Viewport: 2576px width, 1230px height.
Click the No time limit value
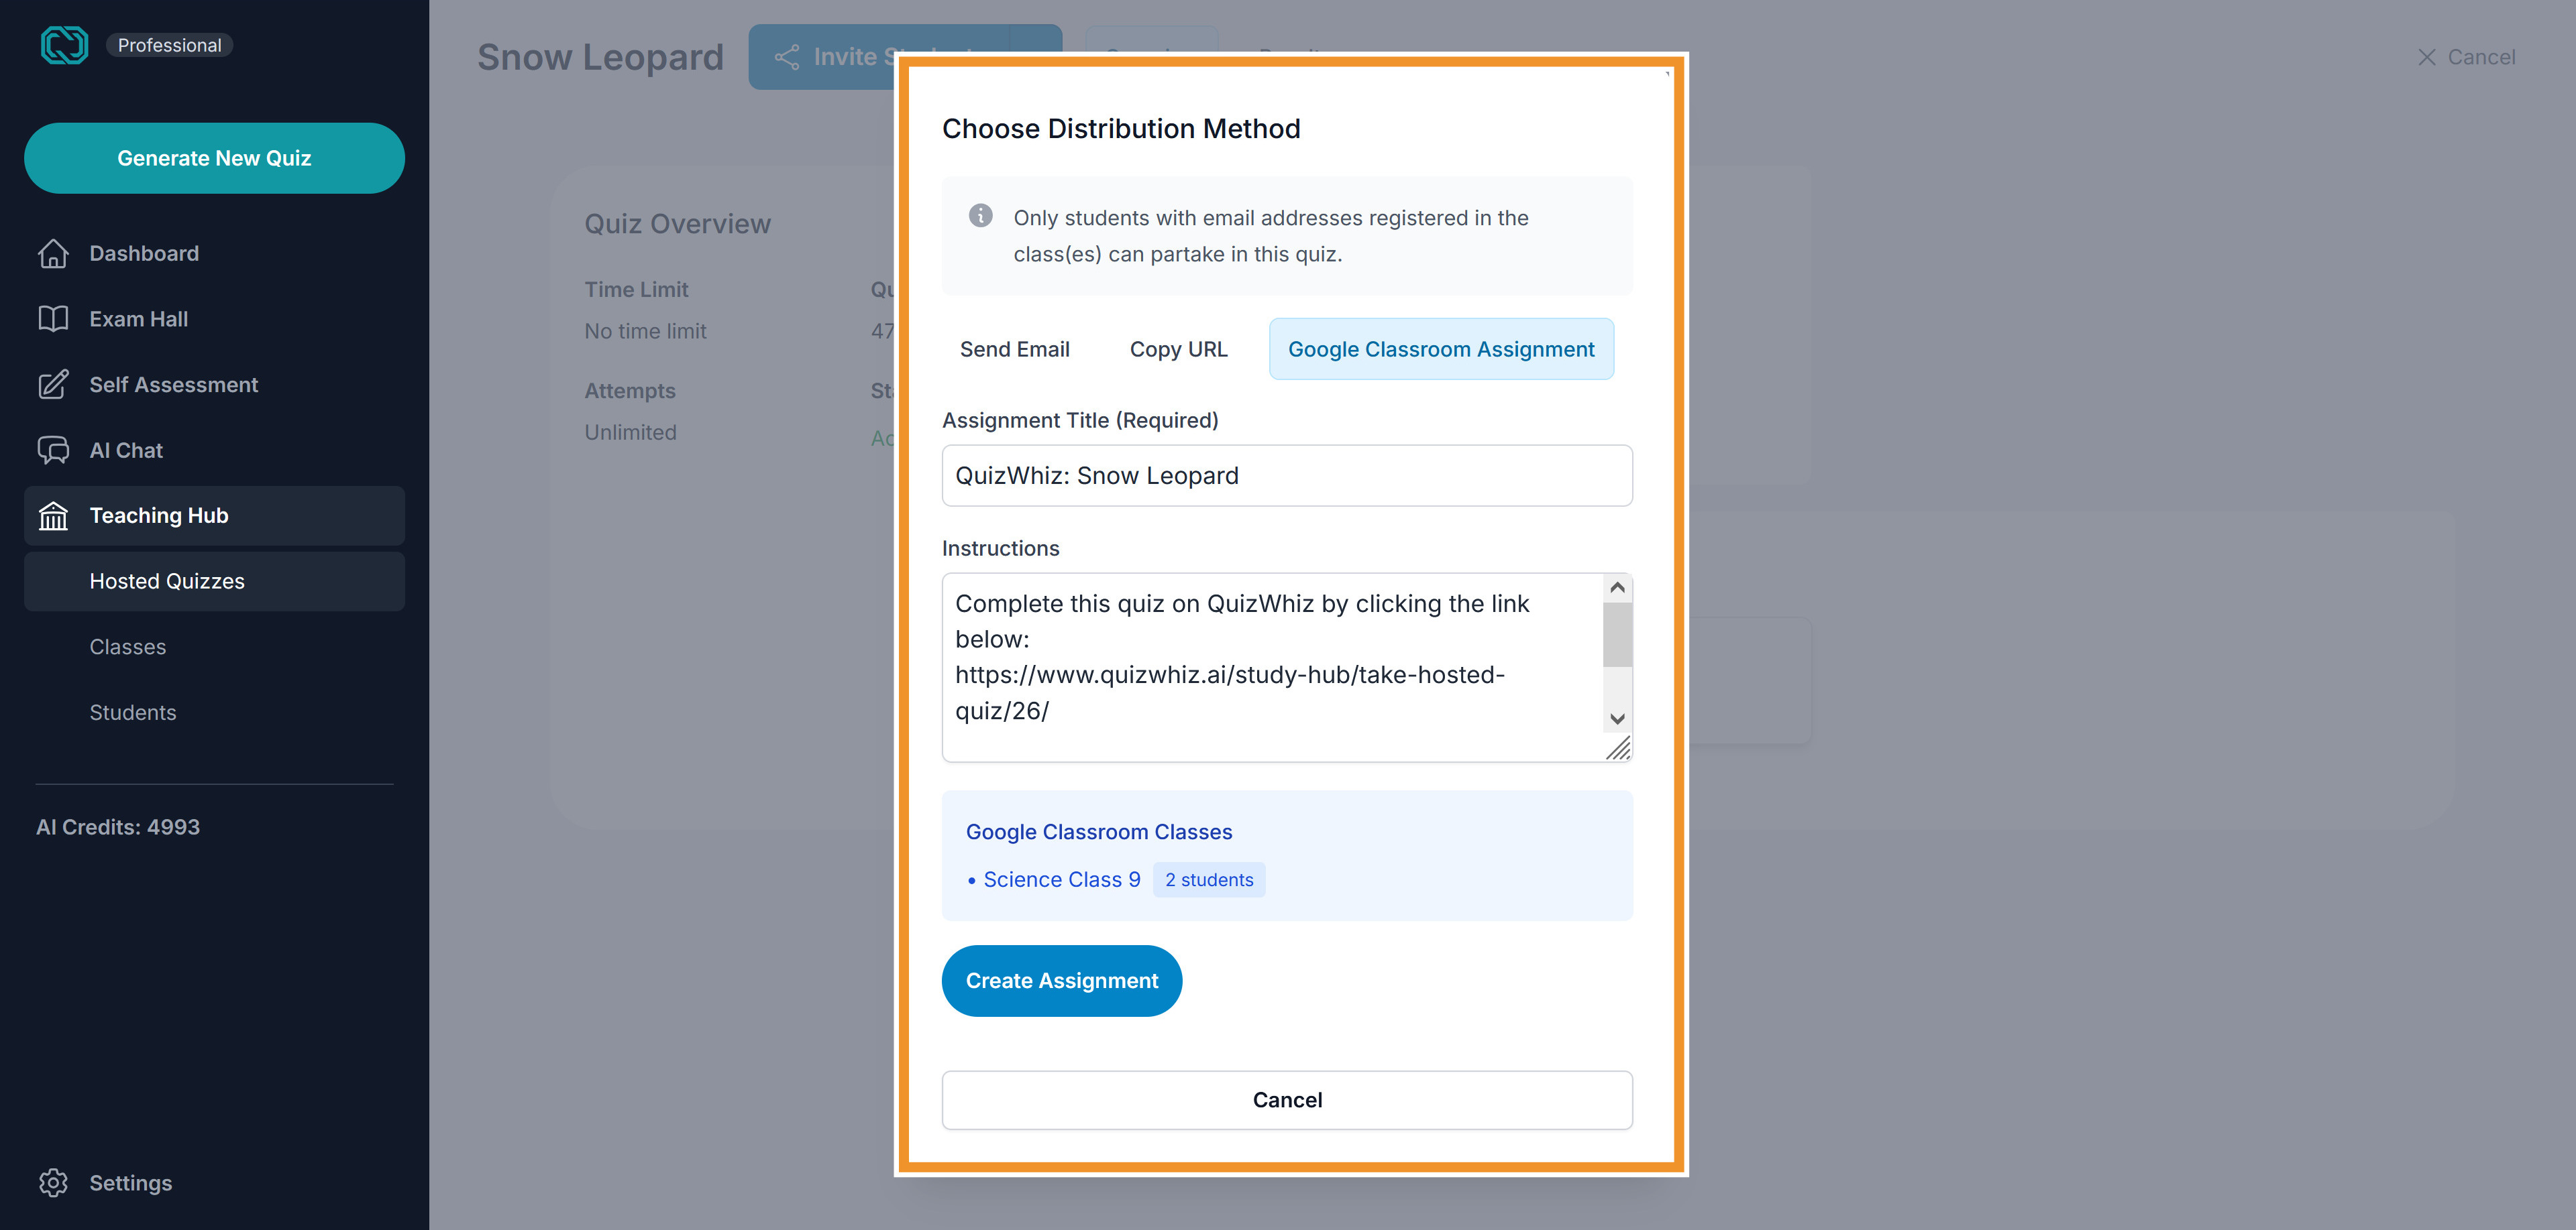(x=645, y=330)
